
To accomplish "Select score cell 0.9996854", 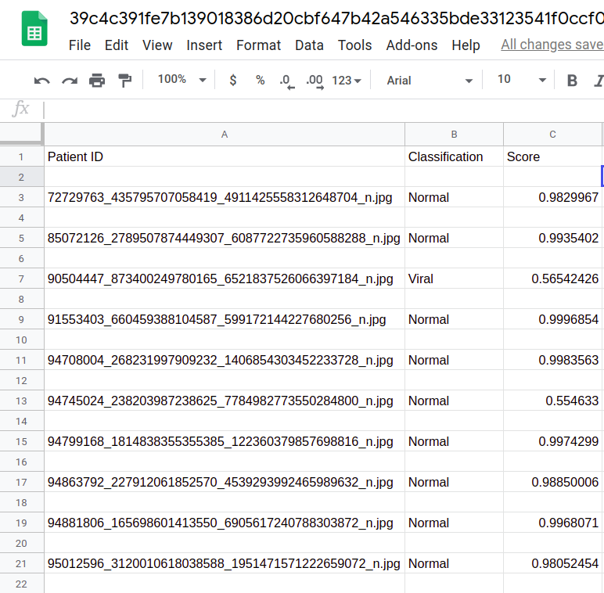I will coord(553,320).
